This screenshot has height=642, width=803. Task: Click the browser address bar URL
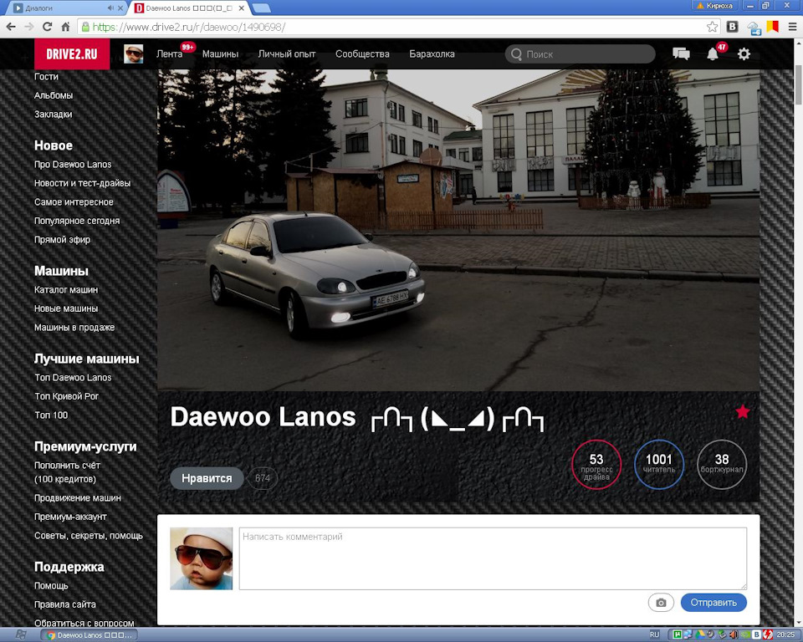click(x=189, y=27)
